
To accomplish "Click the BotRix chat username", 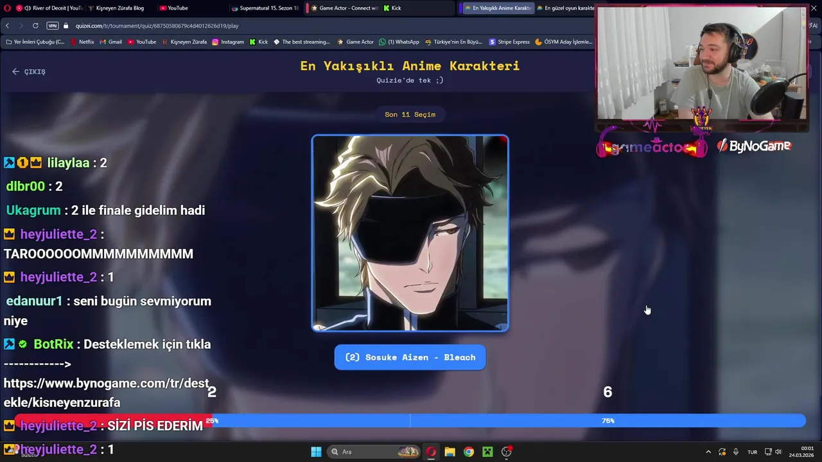I will (x=53, y=345).
